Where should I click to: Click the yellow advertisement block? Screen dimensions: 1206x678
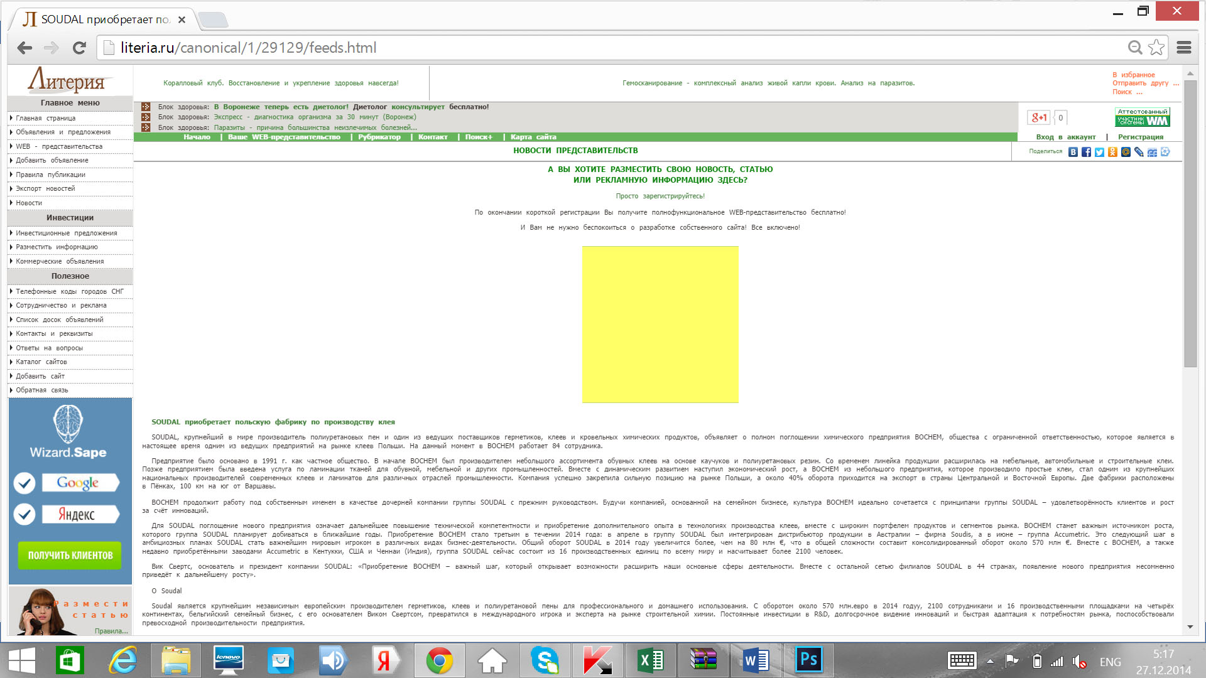[x=660, y=324]
